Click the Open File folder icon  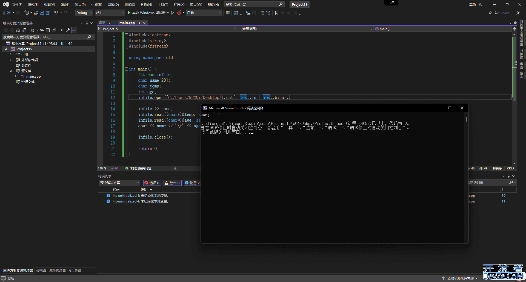pyautogui.click(x=36, y=13)
